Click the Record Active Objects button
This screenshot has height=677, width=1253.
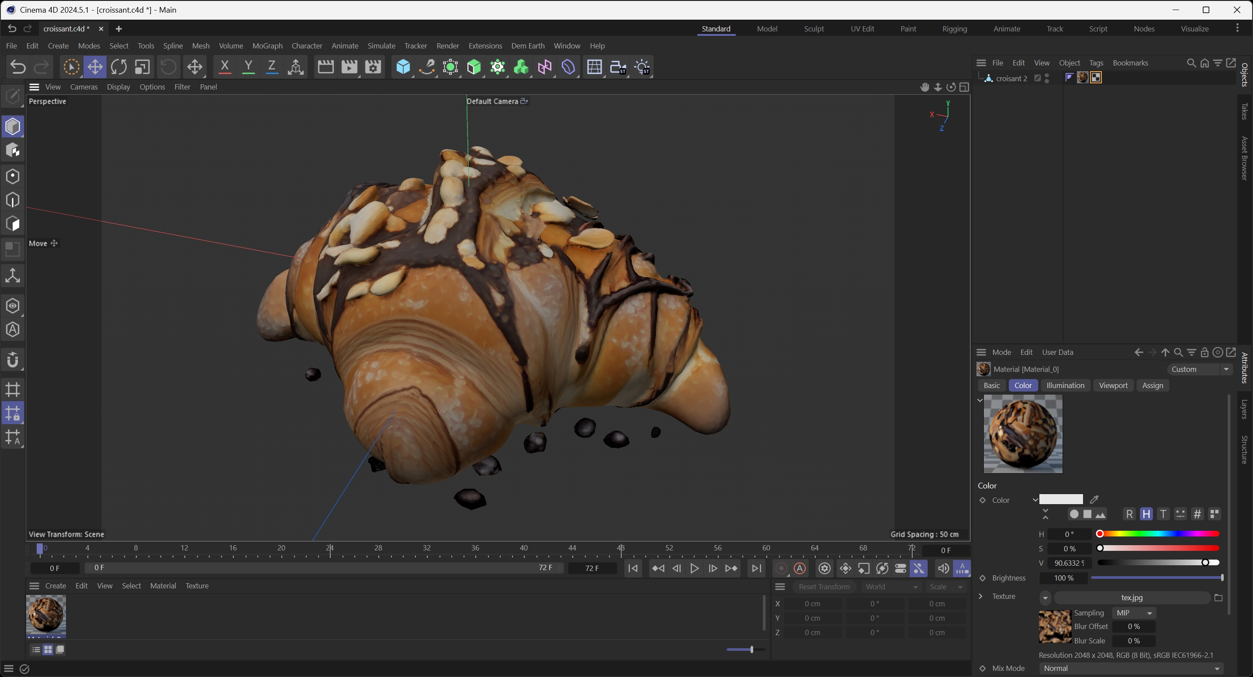pos(781,568)
